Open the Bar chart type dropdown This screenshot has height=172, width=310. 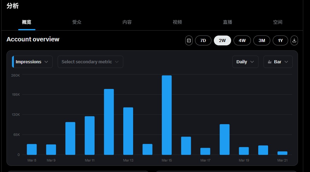[278, 62]
